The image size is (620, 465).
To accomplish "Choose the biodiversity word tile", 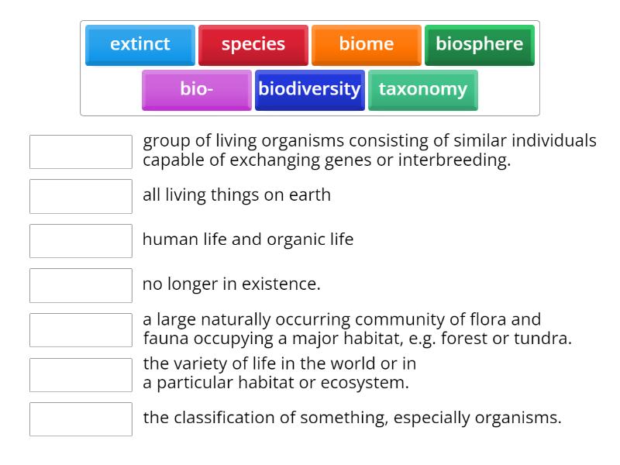I will click(x=309, y=90).
